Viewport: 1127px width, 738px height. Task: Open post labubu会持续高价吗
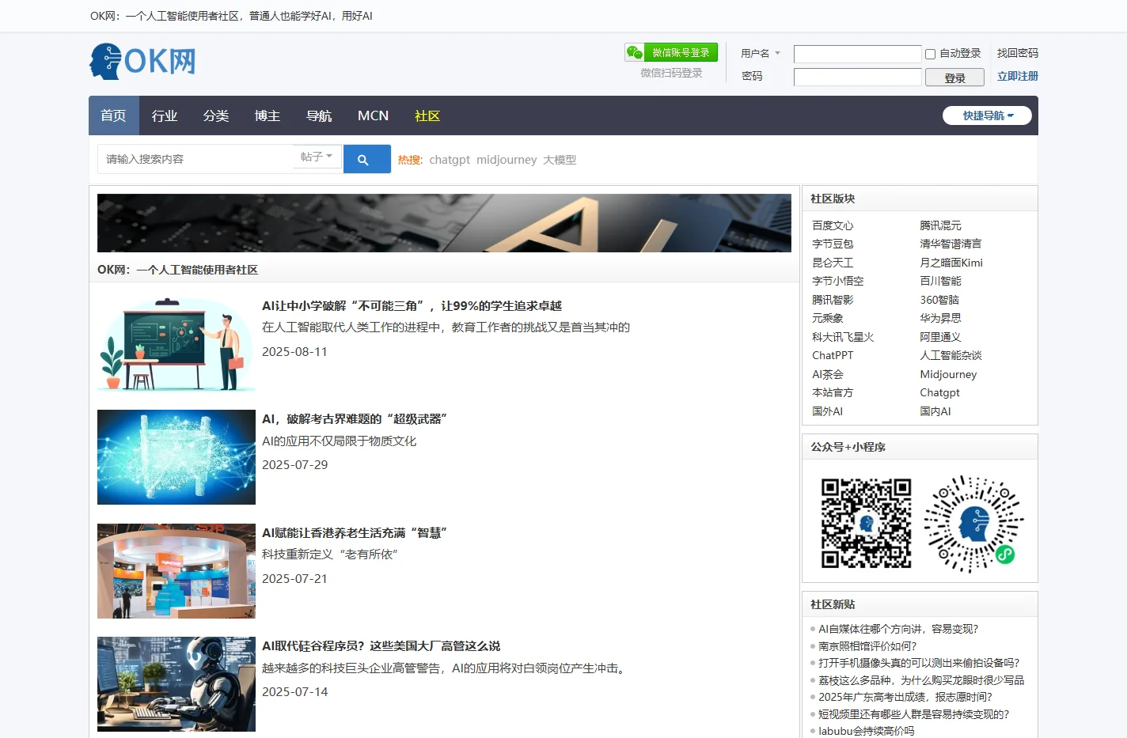point(866,731)
